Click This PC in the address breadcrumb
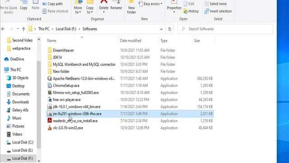 pyautogui.click(x=44, y=29)
